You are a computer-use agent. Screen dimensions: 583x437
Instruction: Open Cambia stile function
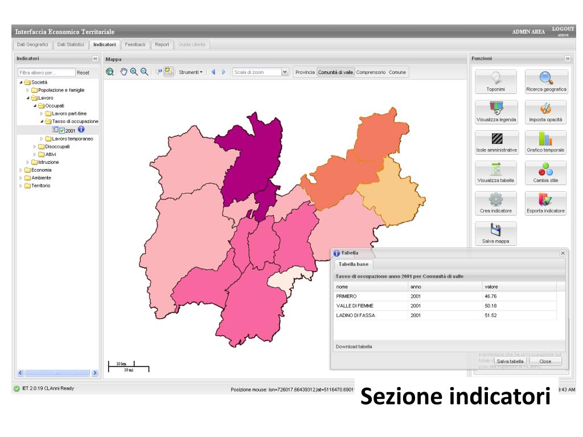point(545,172)
